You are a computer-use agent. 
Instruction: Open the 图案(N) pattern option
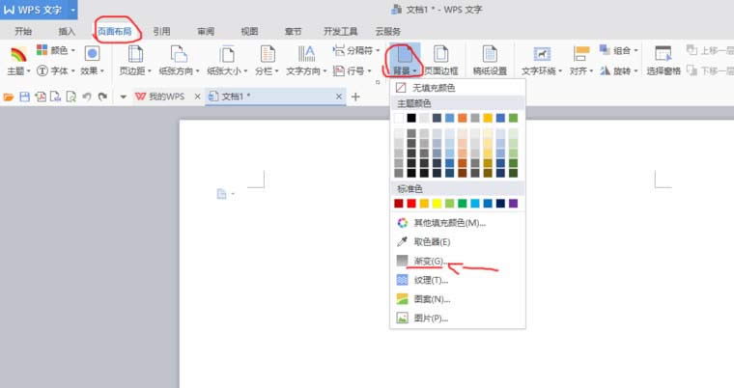click(x=458, y=299)
